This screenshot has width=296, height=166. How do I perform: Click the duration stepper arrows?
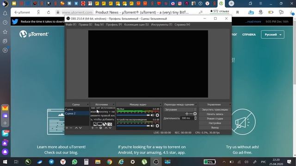coord(195,118)
